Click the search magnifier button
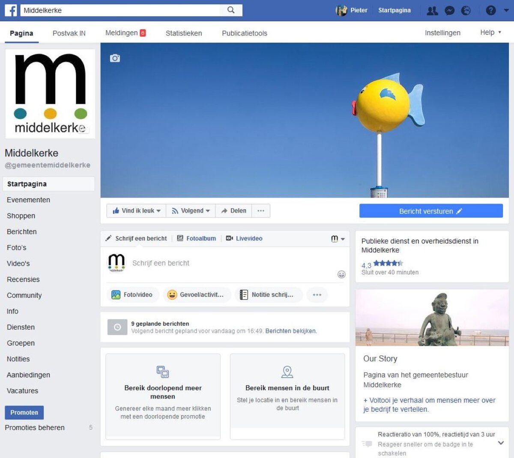Image resolution: width=514 pixels, height=458 pixels. pyautogui.click(x=231, y=10)
